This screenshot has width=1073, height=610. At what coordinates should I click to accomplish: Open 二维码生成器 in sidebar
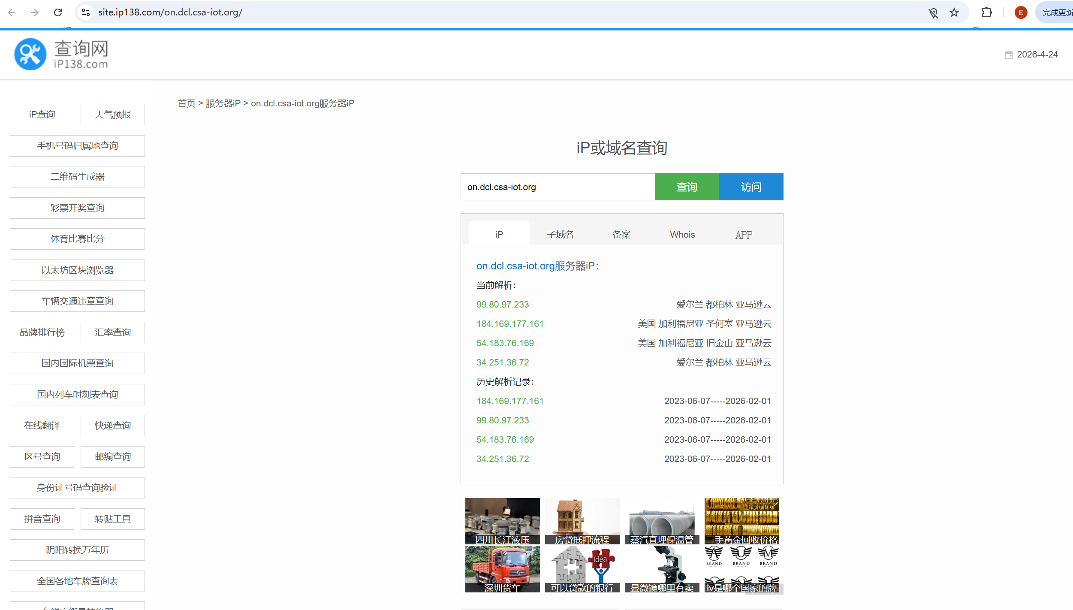77,177
